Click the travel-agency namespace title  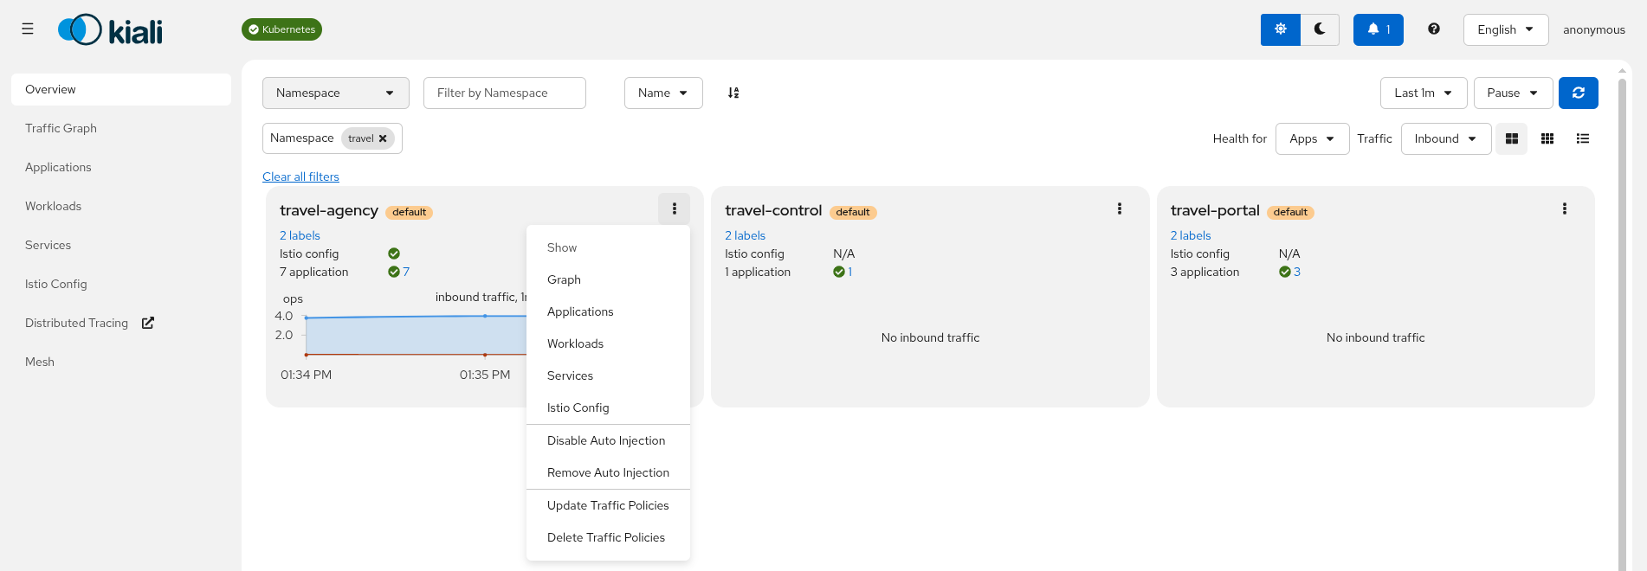pos(329,210)
